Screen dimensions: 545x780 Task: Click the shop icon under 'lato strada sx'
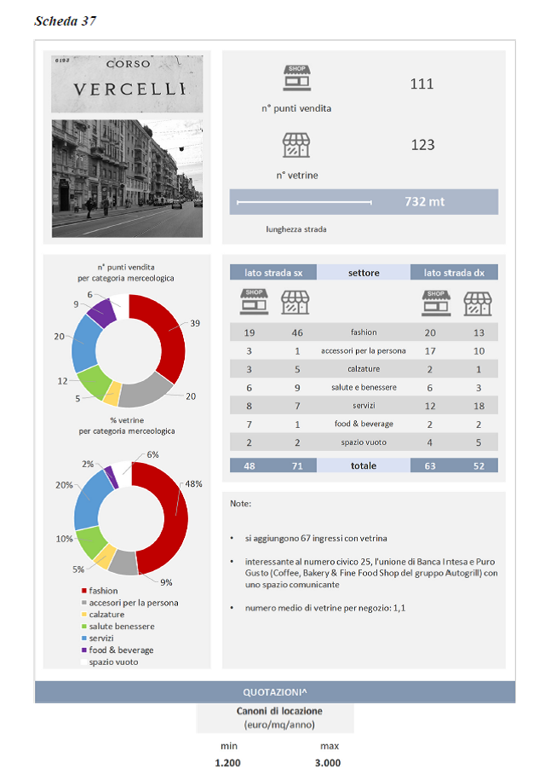click(x=253, y=303)
